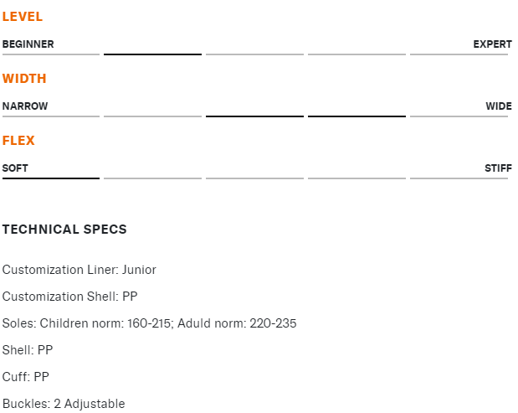Click the Buckles: 2 Adjustable spec line
The width and height of the screenshot is (518, 413).
point(64,404)
